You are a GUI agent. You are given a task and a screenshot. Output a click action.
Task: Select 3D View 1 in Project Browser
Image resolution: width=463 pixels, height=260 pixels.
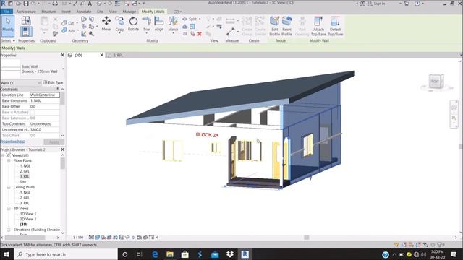pos(28,214)
